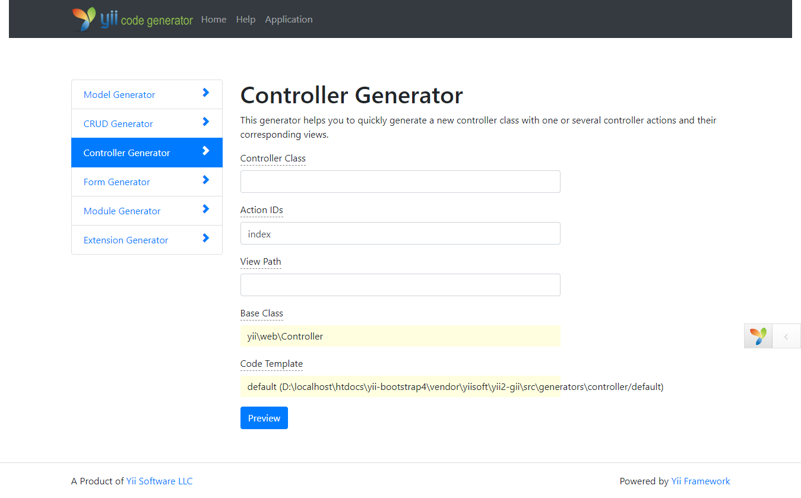Open the Yii debug toolbar logo icon

758,336
